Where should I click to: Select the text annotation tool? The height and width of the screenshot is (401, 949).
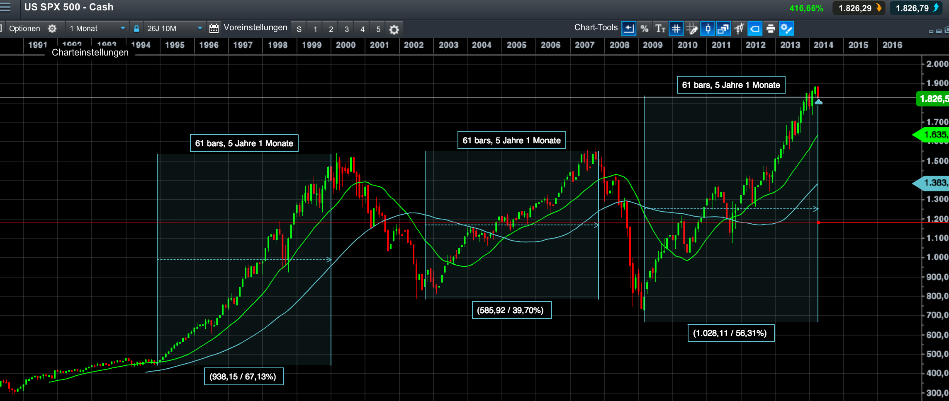660,29
